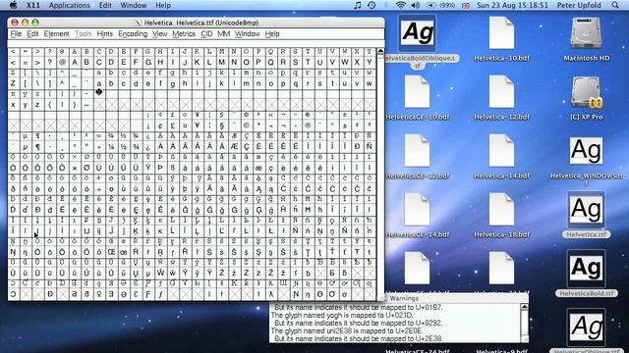The width and height of the screenshot is (629, 353).
Task: Select the question mark glyph cell
Action: click(50, 63)
